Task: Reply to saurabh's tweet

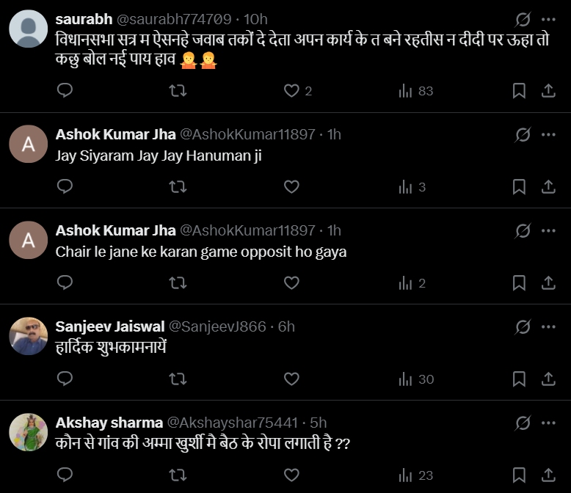Action: 65,90
